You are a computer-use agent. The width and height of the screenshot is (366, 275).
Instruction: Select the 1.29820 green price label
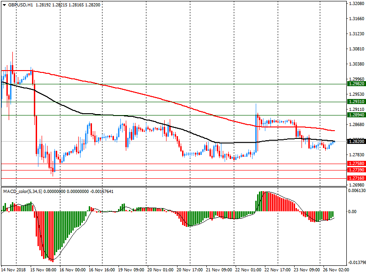click(x=356, y=84)
